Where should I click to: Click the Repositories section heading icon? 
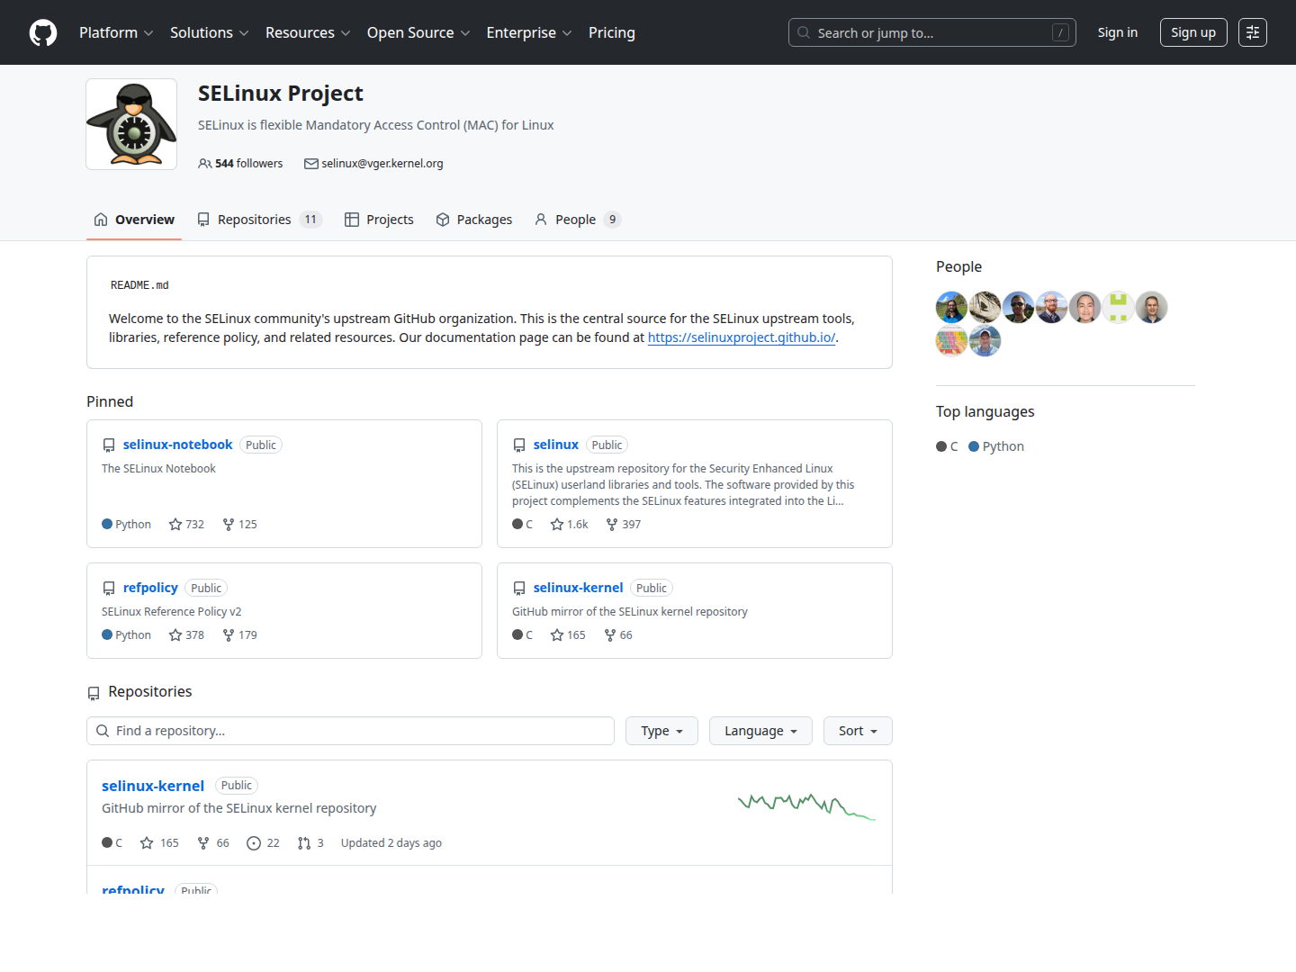click(94, 693)
